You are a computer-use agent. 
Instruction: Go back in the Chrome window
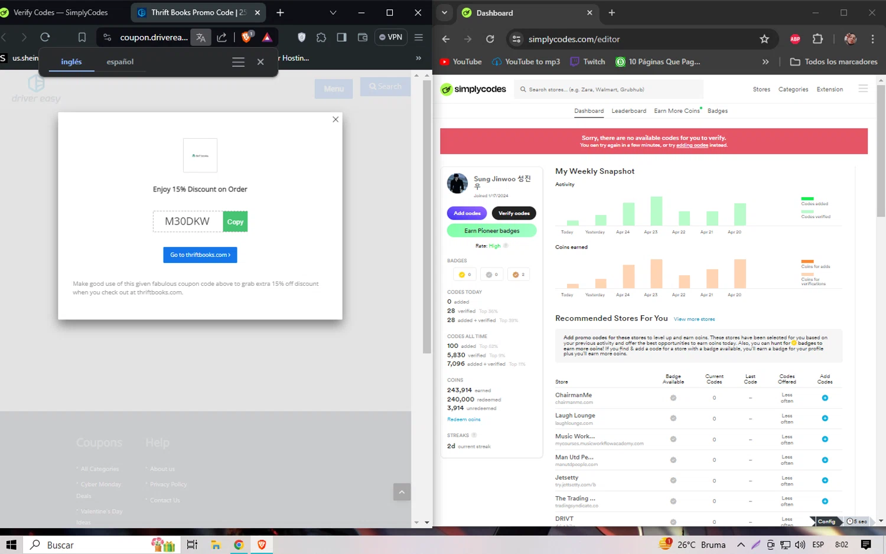click(446, 39)
